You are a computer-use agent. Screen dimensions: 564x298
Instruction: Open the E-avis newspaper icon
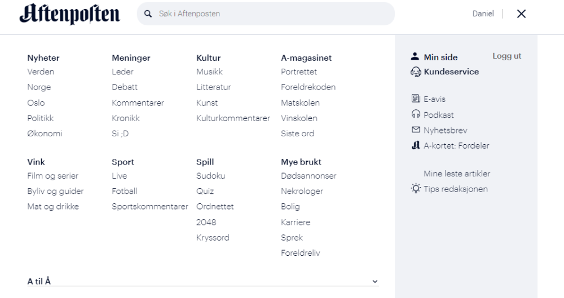coord(416,99)
